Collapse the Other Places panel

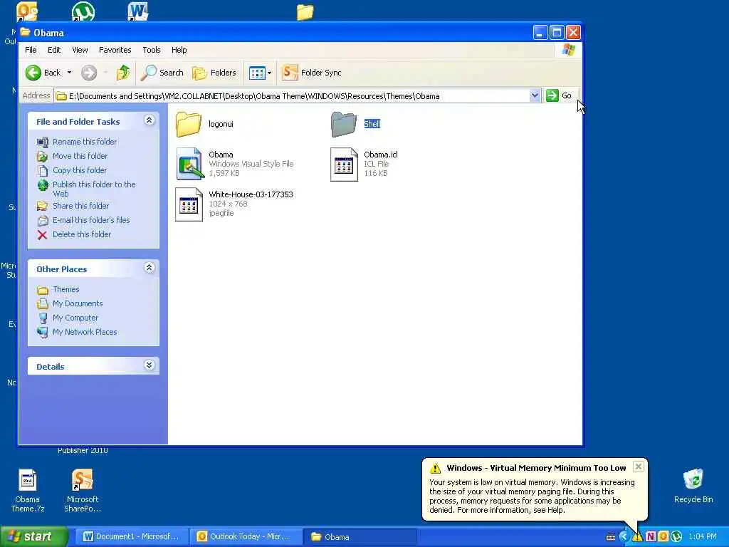pyautogui.click(x=150, y=268)
